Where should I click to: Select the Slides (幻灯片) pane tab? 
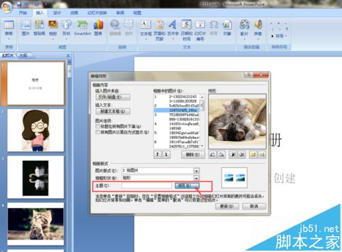point(8,55)
